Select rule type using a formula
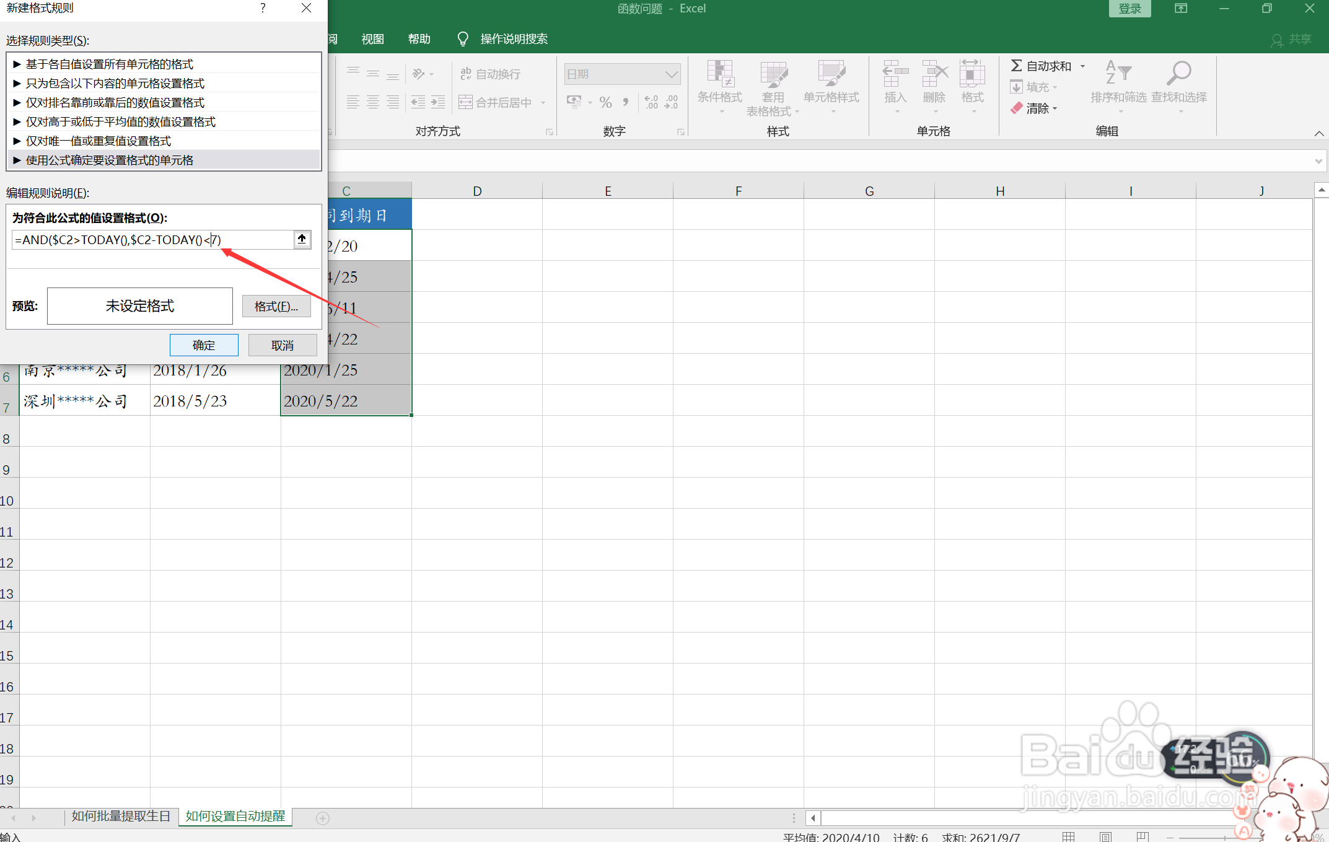Image resolution: width=1329 pixels, height=842 pixels. pos(110,160)
